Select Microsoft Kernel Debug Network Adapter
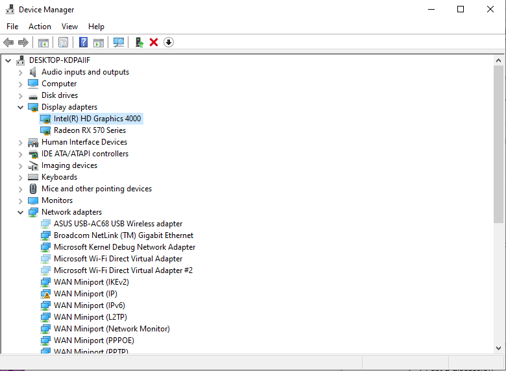 coord(125,247)
